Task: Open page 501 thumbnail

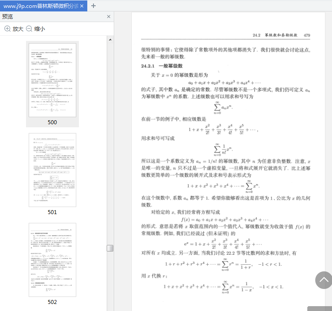Action: 52,170
